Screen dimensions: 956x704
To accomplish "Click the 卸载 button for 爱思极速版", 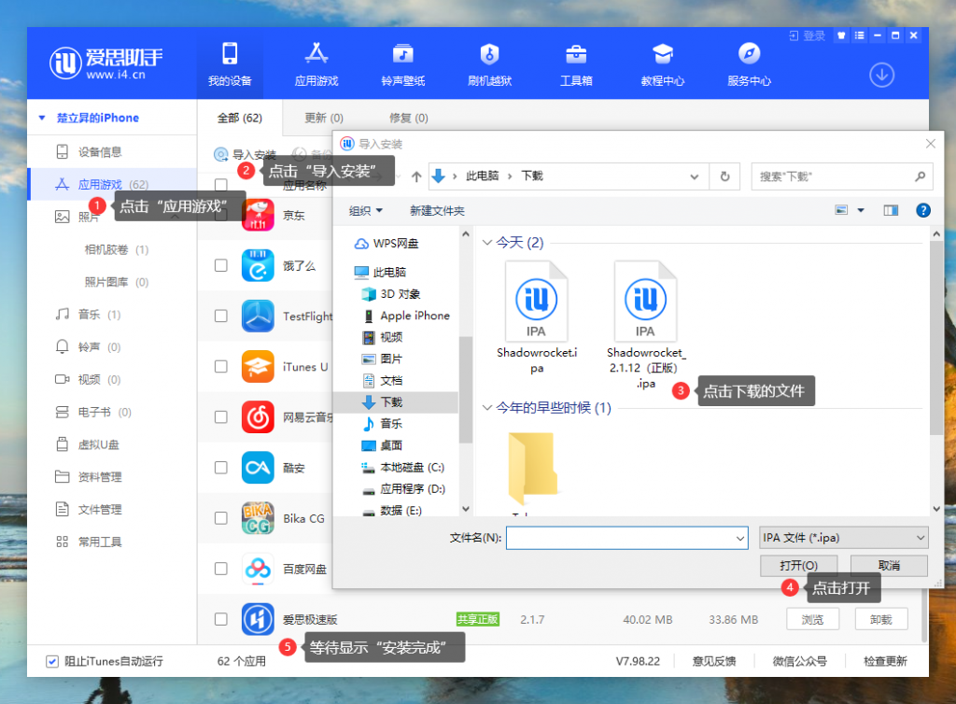I will (880, 619).
